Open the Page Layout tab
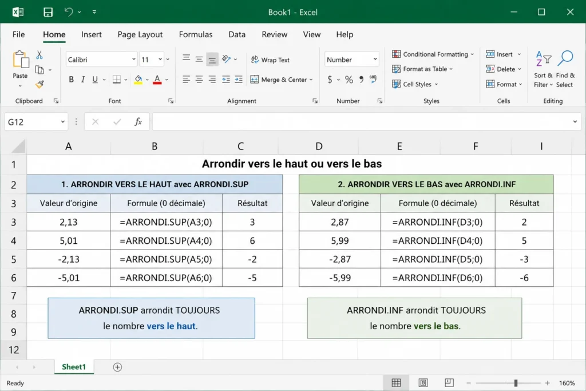586x391 pixels. point(140,34)
